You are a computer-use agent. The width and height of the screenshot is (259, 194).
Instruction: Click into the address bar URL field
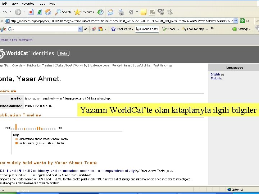tap(122, 21)
